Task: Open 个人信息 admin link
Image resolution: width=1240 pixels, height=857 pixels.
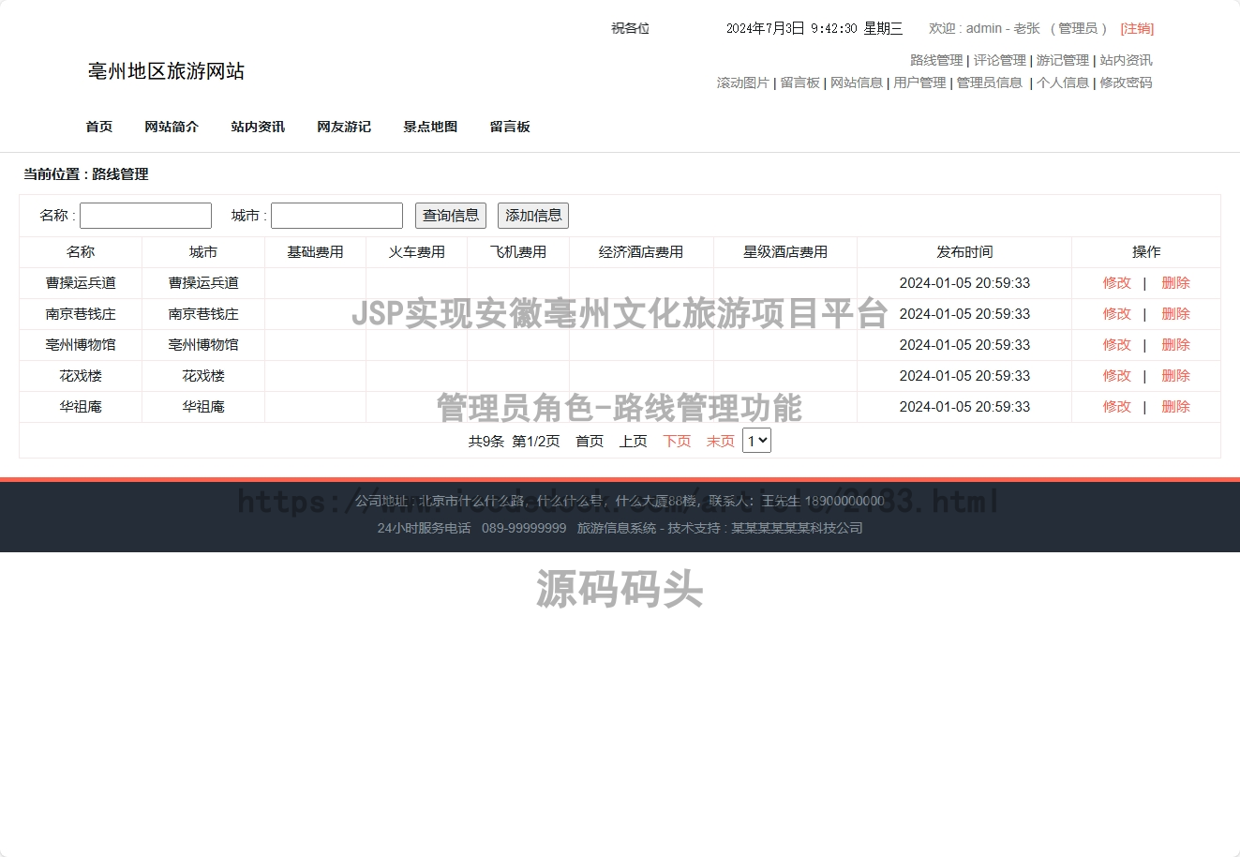Action: click(x=1063, y=83)
